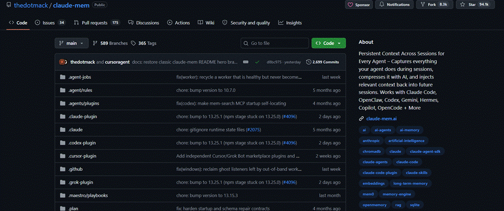Open the cursoragent co-author link
The height and width of the screenshot is (211, 504).
pyautogui.click(x=117, y=62)
